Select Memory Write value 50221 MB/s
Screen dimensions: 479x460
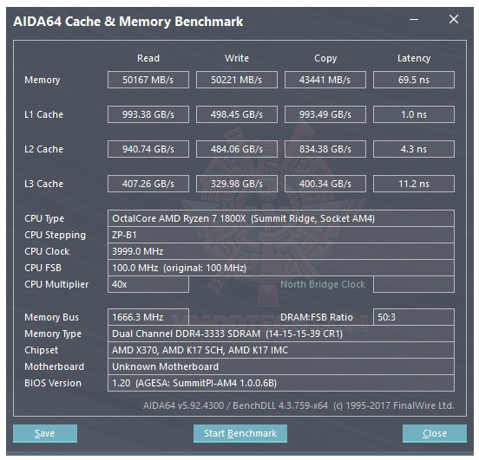[237, 80]
